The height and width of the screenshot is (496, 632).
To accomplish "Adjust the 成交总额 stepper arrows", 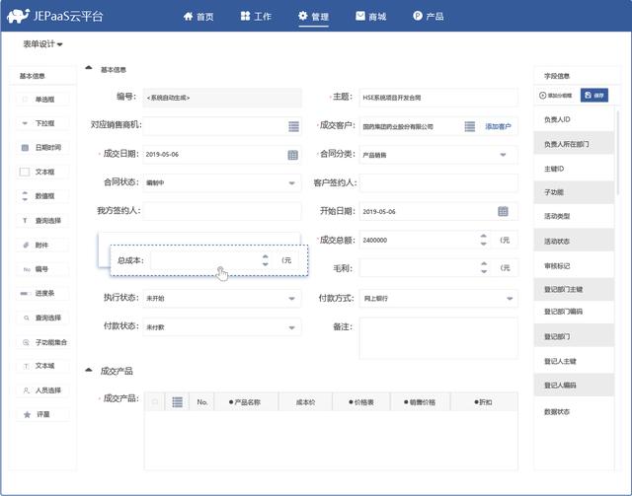I will [483, 240].
